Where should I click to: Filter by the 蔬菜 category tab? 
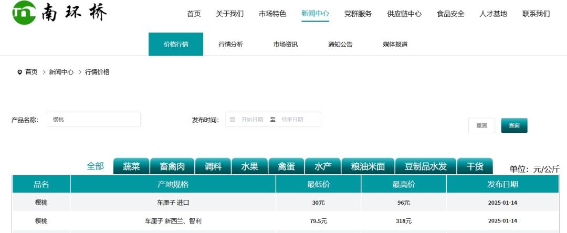click(131, 166)
